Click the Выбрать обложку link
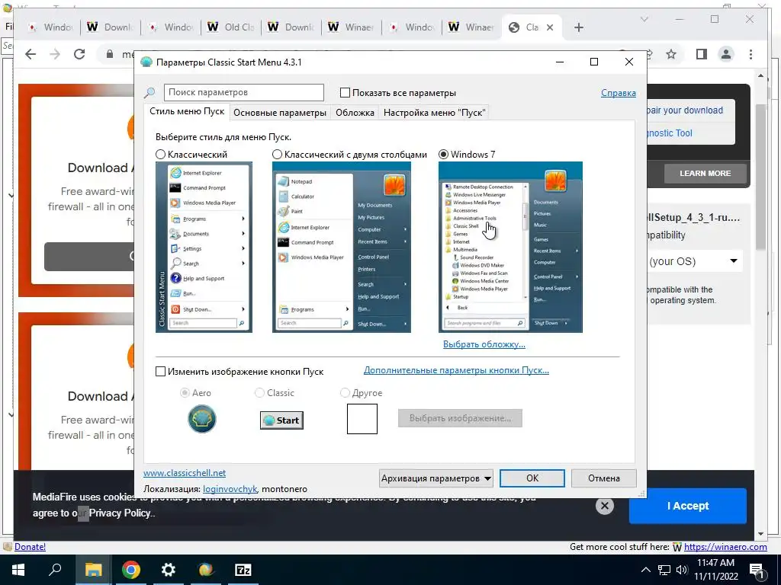781x585 pixels. point(484,344)
